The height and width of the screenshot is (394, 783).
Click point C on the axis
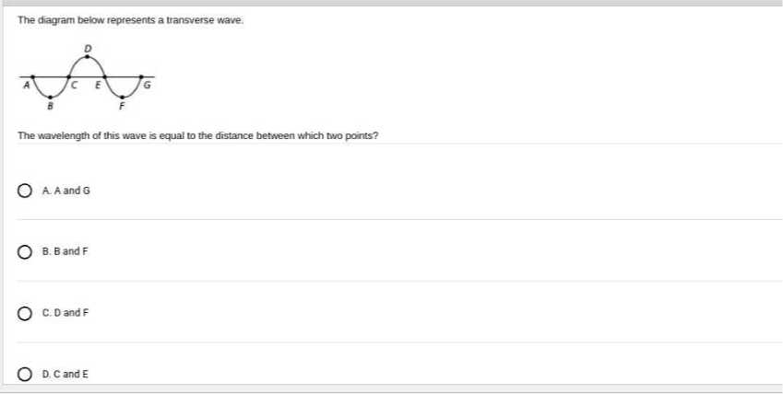69,76
